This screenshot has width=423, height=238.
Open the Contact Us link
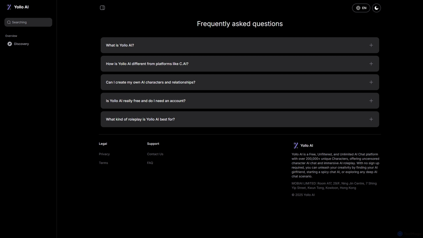[x=155, y=154]
